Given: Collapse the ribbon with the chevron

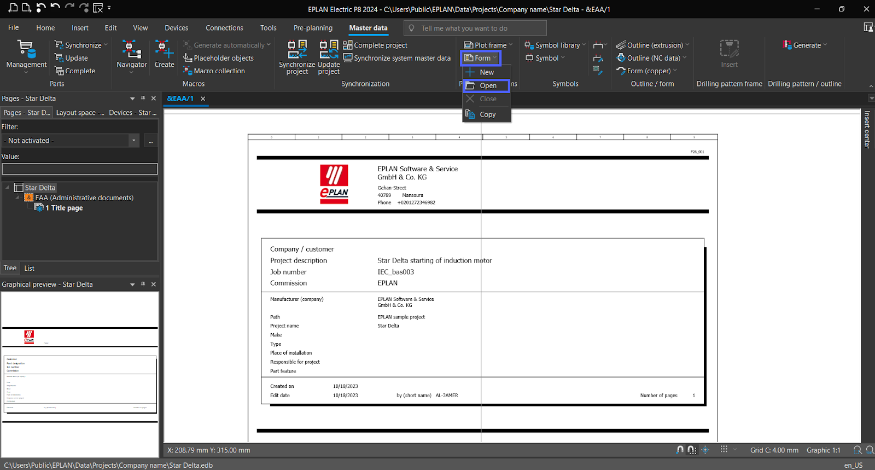Looking at the screenshot, I should (870, 86).
